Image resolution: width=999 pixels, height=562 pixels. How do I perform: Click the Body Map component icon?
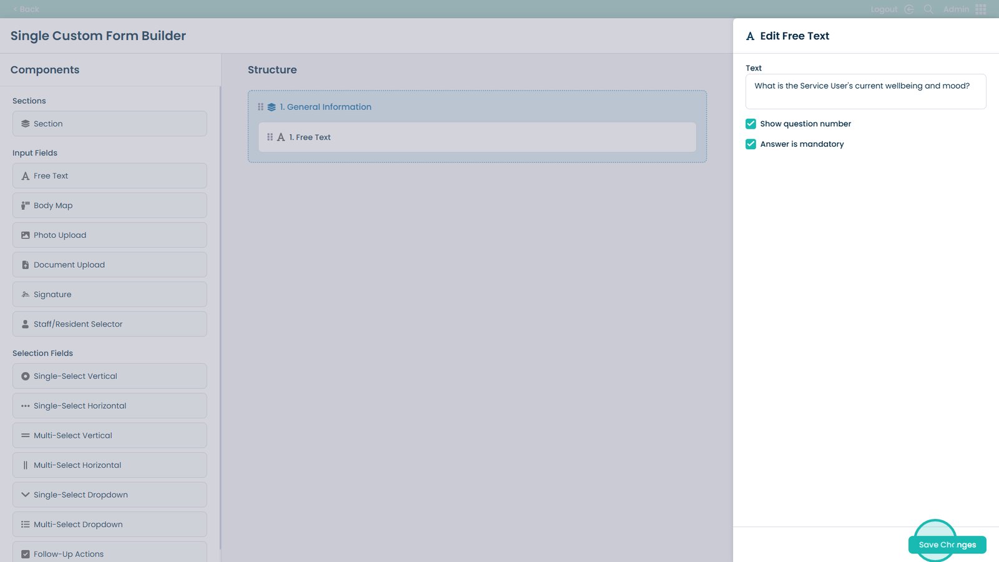coord(26,205)
